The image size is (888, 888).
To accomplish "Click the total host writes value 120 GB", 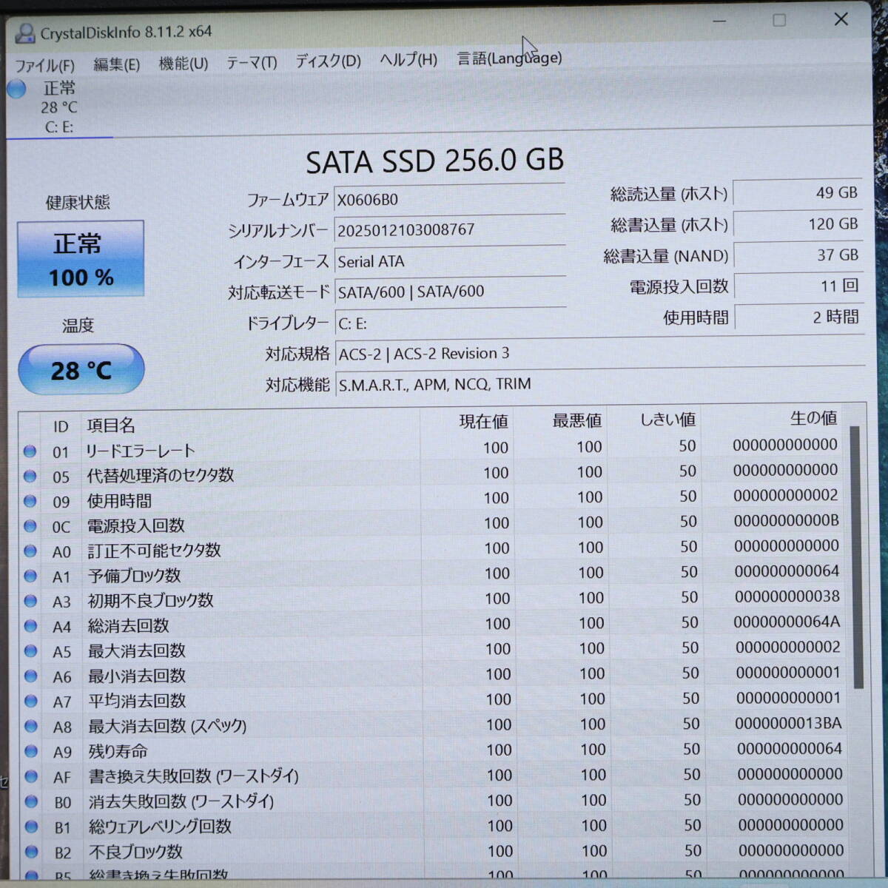I will [x=798, y=224].
